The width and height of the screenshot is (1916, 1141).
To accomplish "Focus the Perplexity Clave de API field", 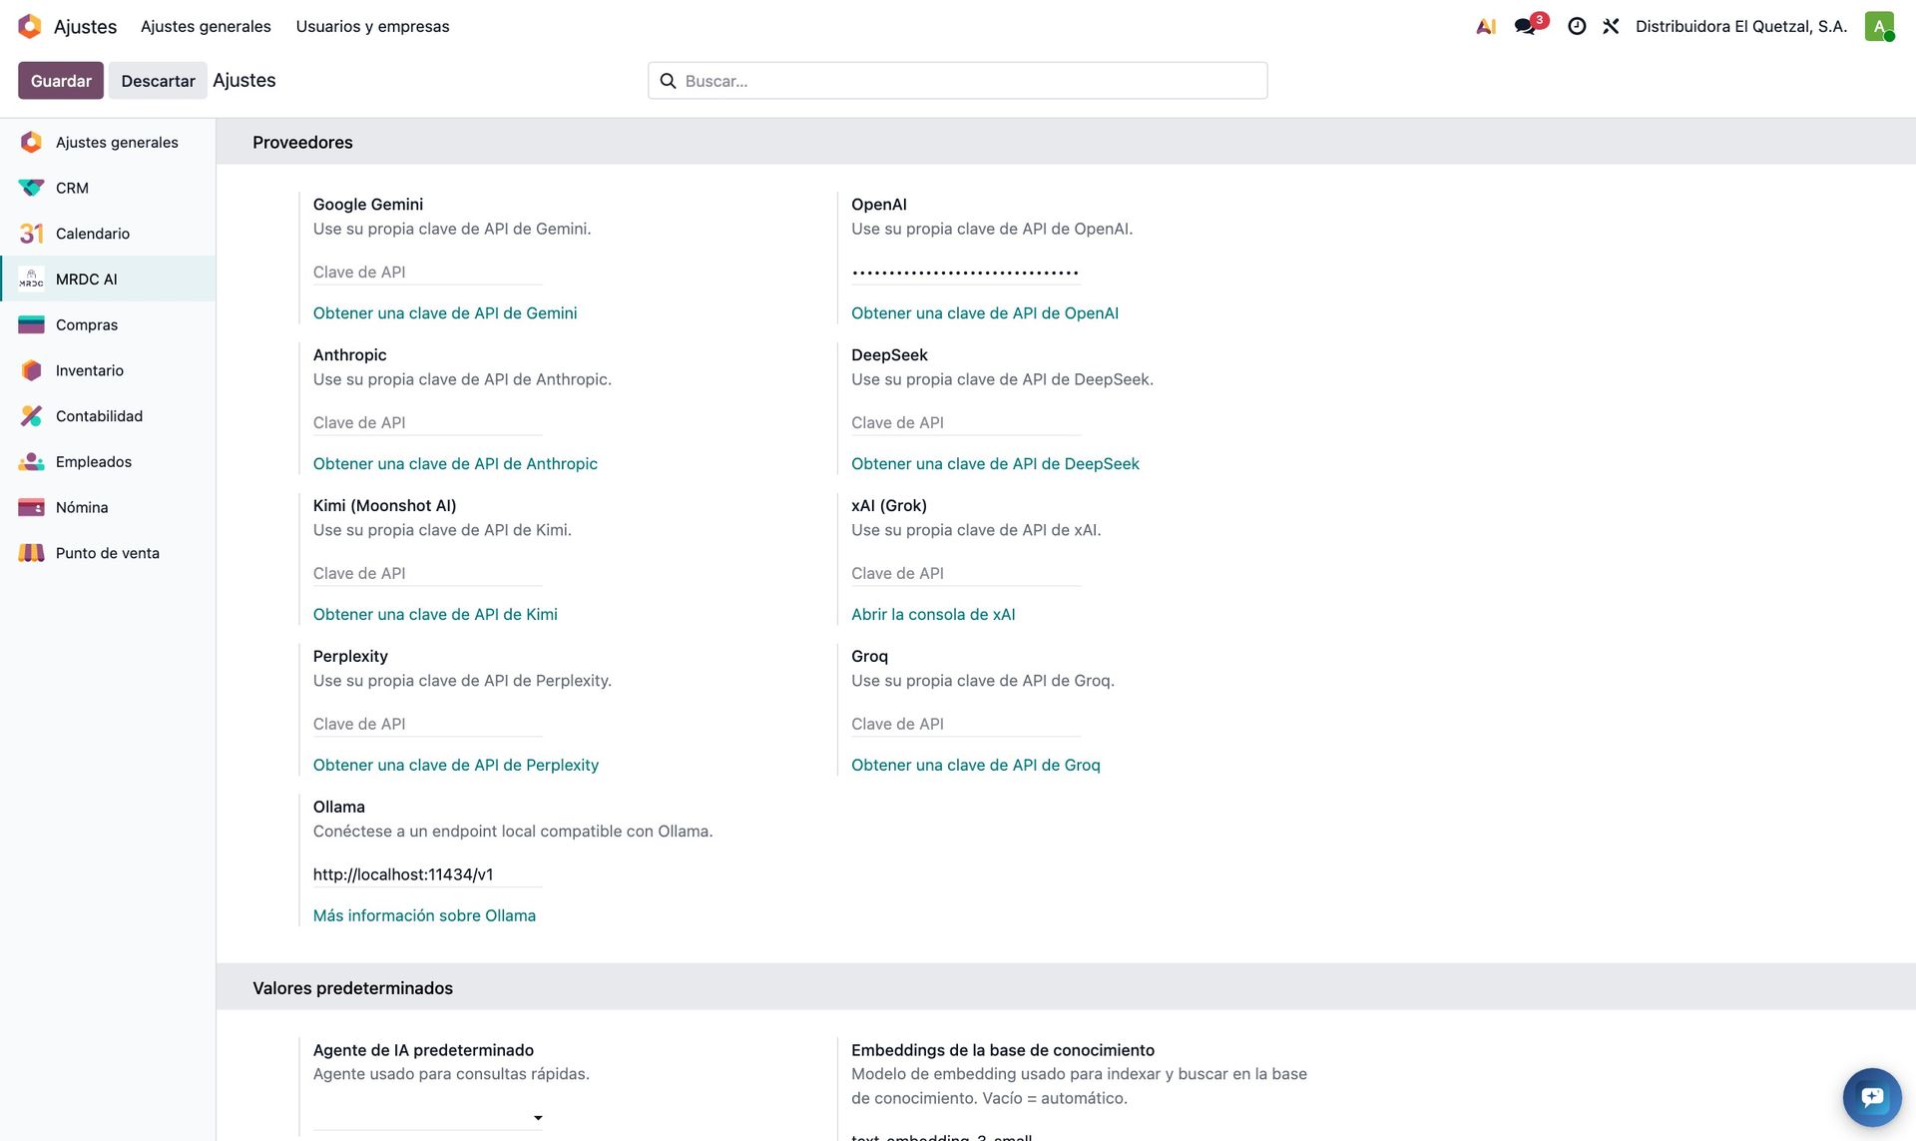I will point(428,724).
